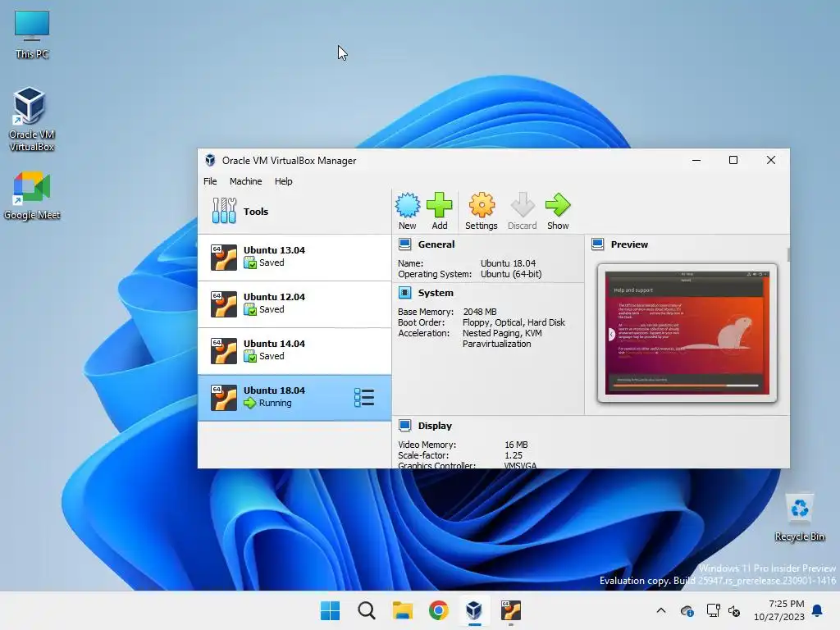Click the VirtualBox title bar logo icon

(210, 160)
